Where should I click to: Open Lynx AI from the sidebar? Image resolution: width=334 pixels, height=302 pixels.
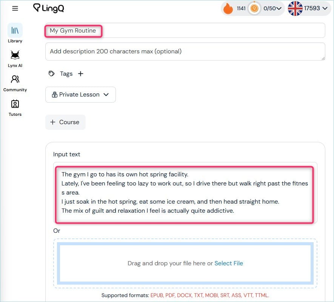[x=15, y=58]
